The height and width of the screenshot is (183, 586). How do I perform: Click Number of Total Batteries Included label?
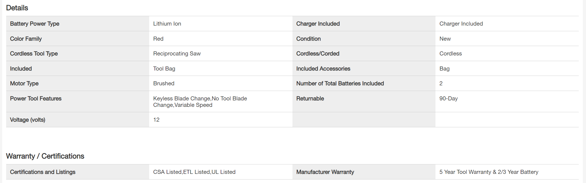point(340,83)
